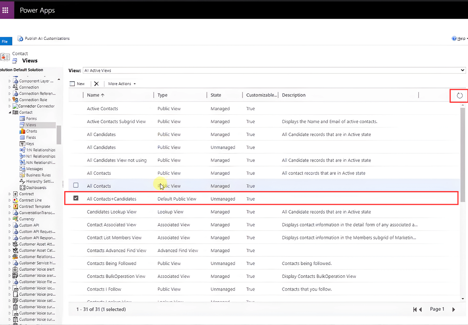This screenshot has width=468, height=325.
Task: Refresh the views grid
Action: coord(459,96)
